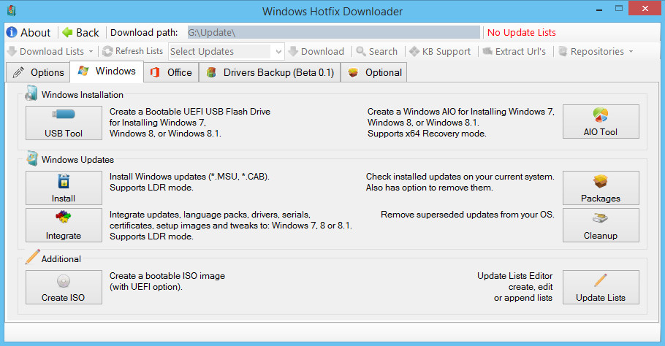
Task: Click the Windows Installation section icon
Action: point(31,93)
